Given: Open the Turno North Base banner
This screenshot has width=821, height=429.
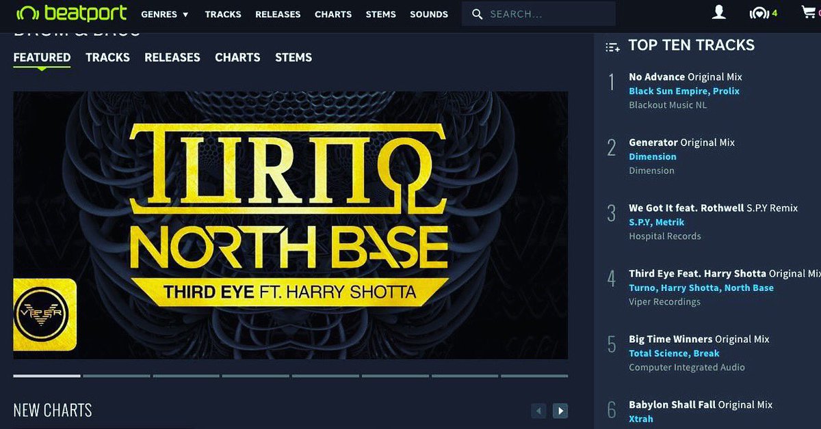Looking at the screenshot, I should pyautogui.click(x=291, y=225).
